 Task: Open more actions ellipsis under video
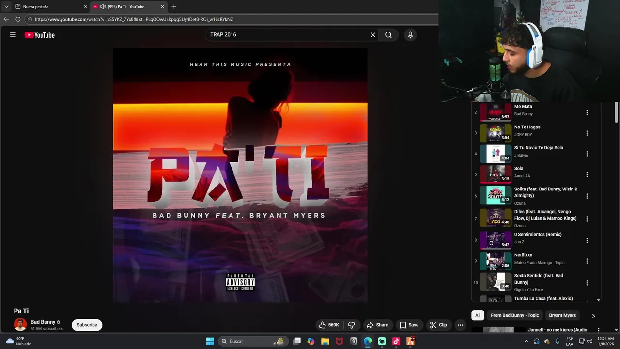[461, 325]
